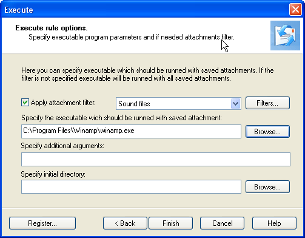Click the 'Specify additional arguments:' label

tap(62, 146)
